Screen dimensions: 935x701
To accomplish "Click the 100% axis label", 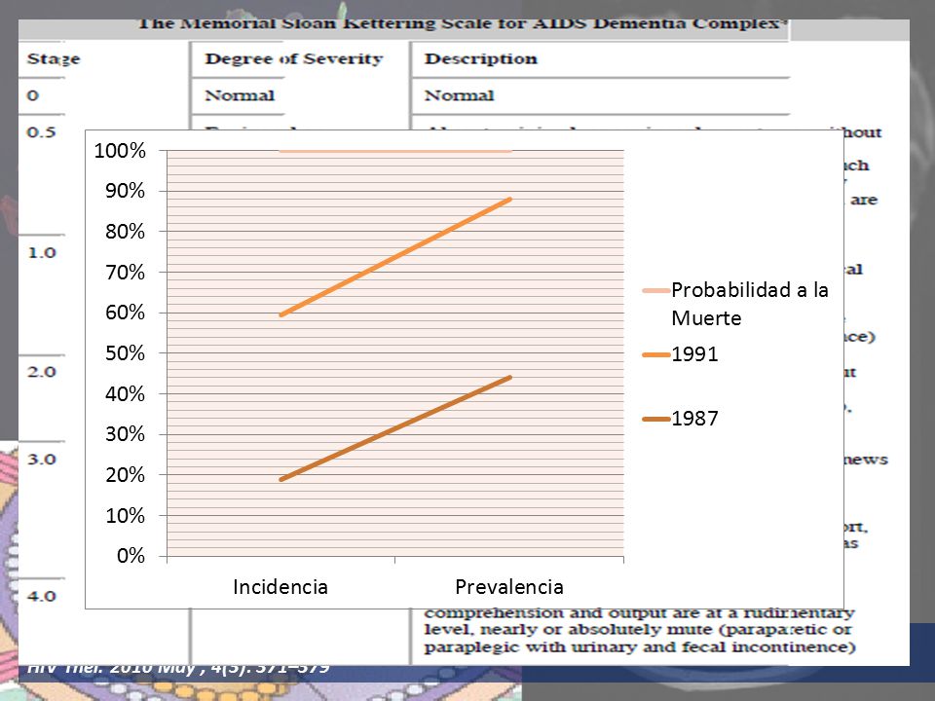I will (x=120, y=151).
